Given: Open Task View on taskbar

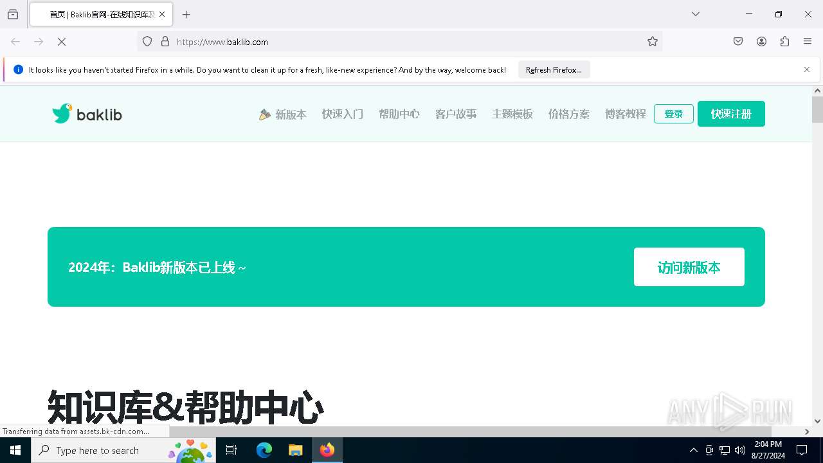Looking at the screenshot, I should (232, 450).
